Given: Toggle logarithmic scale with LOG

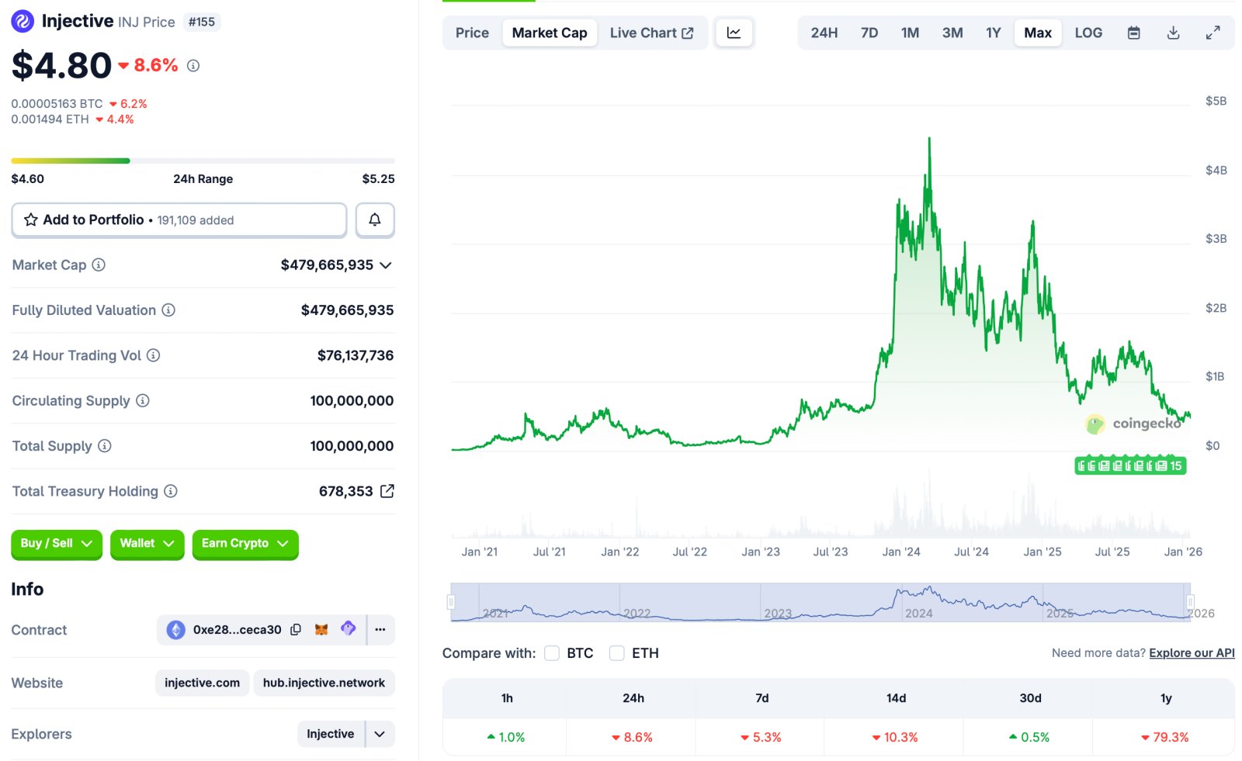Looking at the screenshot, I should pos(1088,33).
